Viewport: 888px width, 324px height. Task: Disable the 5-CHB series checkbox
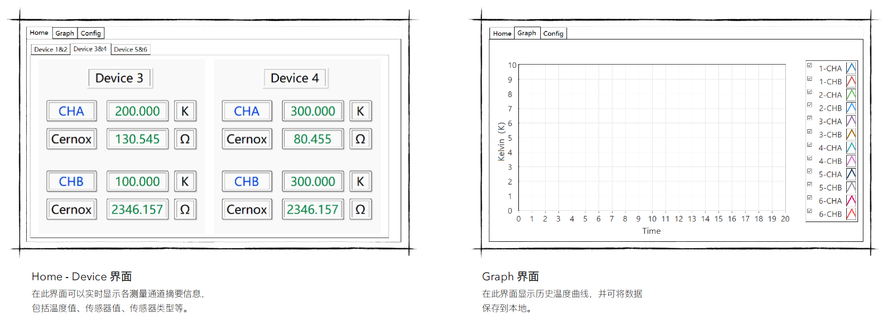(809, 185)
